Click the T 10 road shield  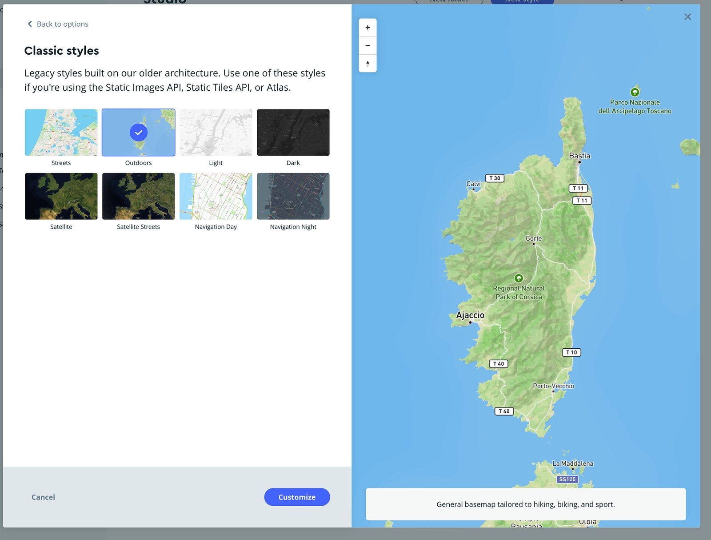click(571, 352)
